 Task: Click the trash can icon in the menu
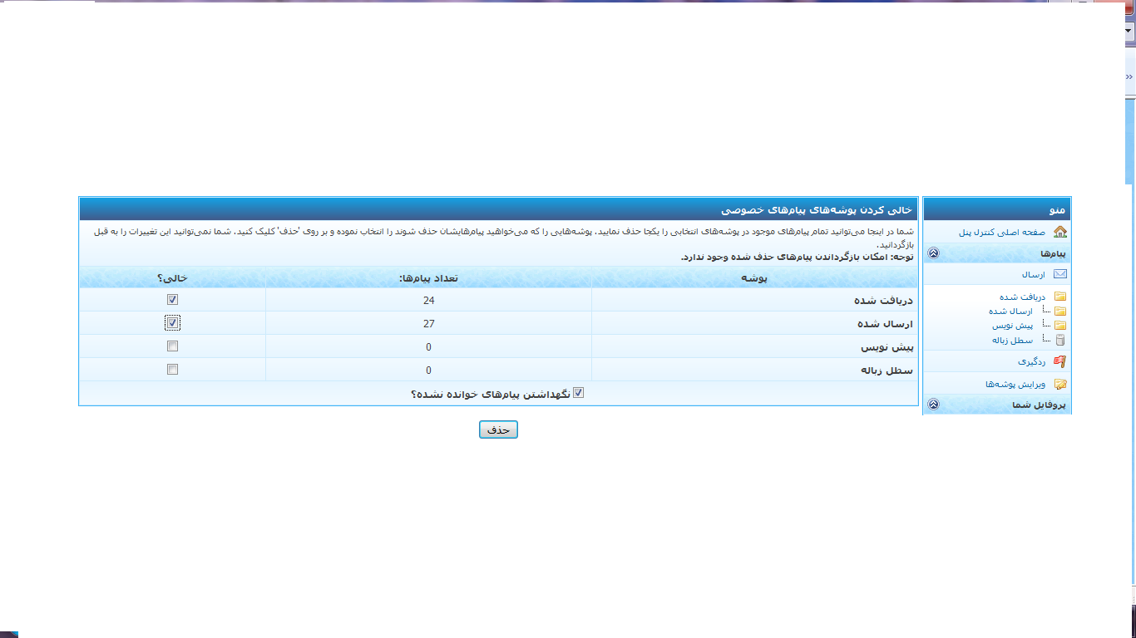pyautogui.click(x=1059, y=340)
